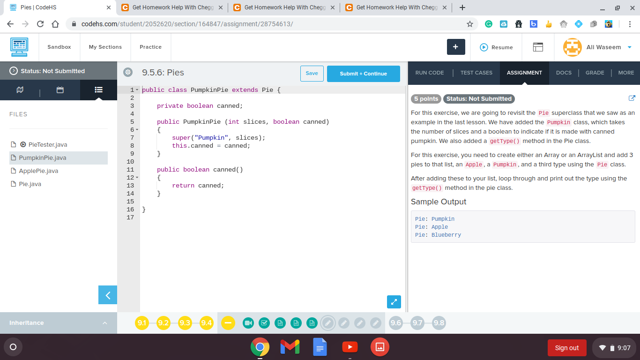The height and width of the screenshot is (360, 640).
Task: Expand the Inheritance module chevron
Action: tap(104, 323)
